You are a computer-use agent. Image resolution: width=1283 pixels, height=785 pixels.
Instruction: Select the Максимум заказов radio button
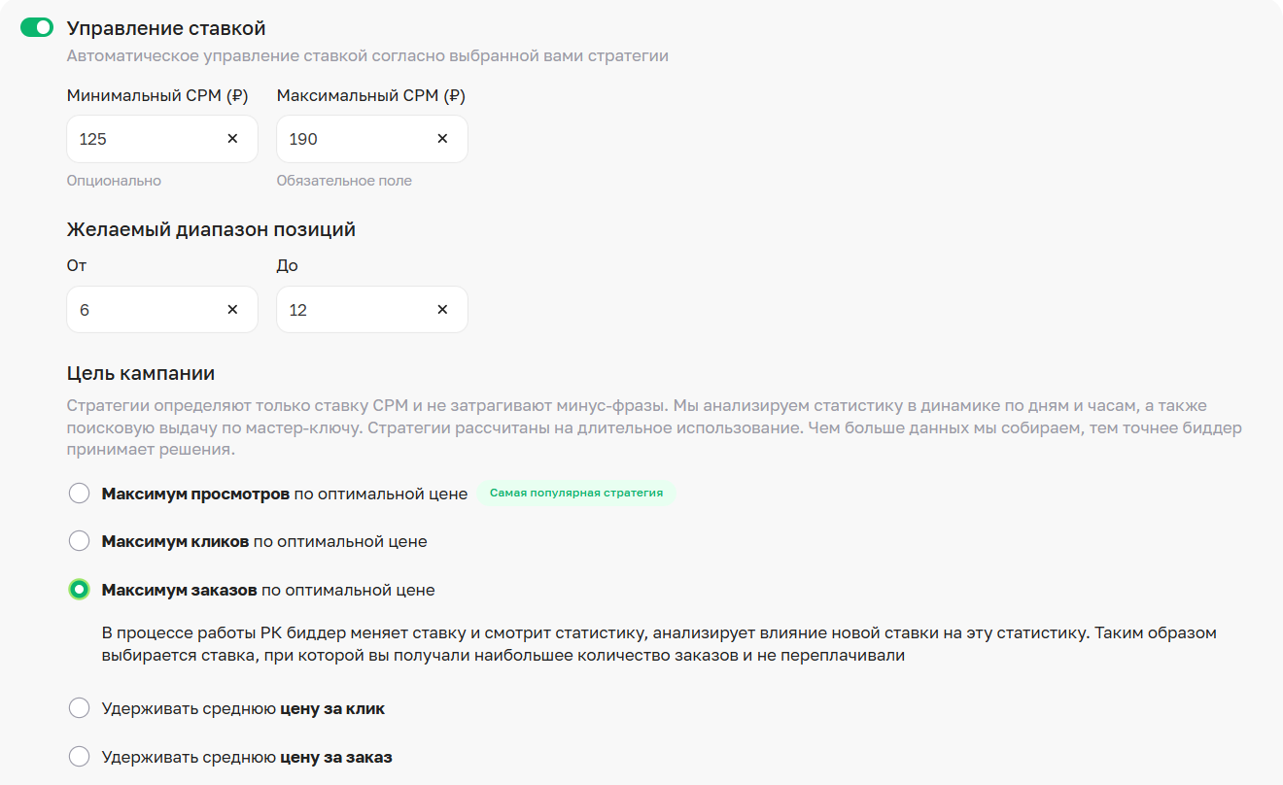coord(79,590)
